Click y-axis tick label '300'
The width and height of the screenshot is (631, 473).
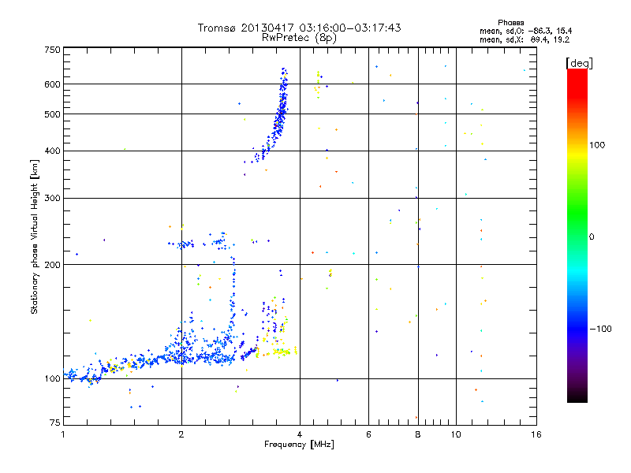tap(52, 199)
